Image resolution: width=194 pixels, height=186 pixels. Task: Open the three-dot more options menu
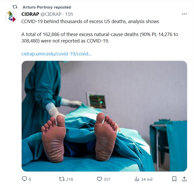tap(184, 14)
